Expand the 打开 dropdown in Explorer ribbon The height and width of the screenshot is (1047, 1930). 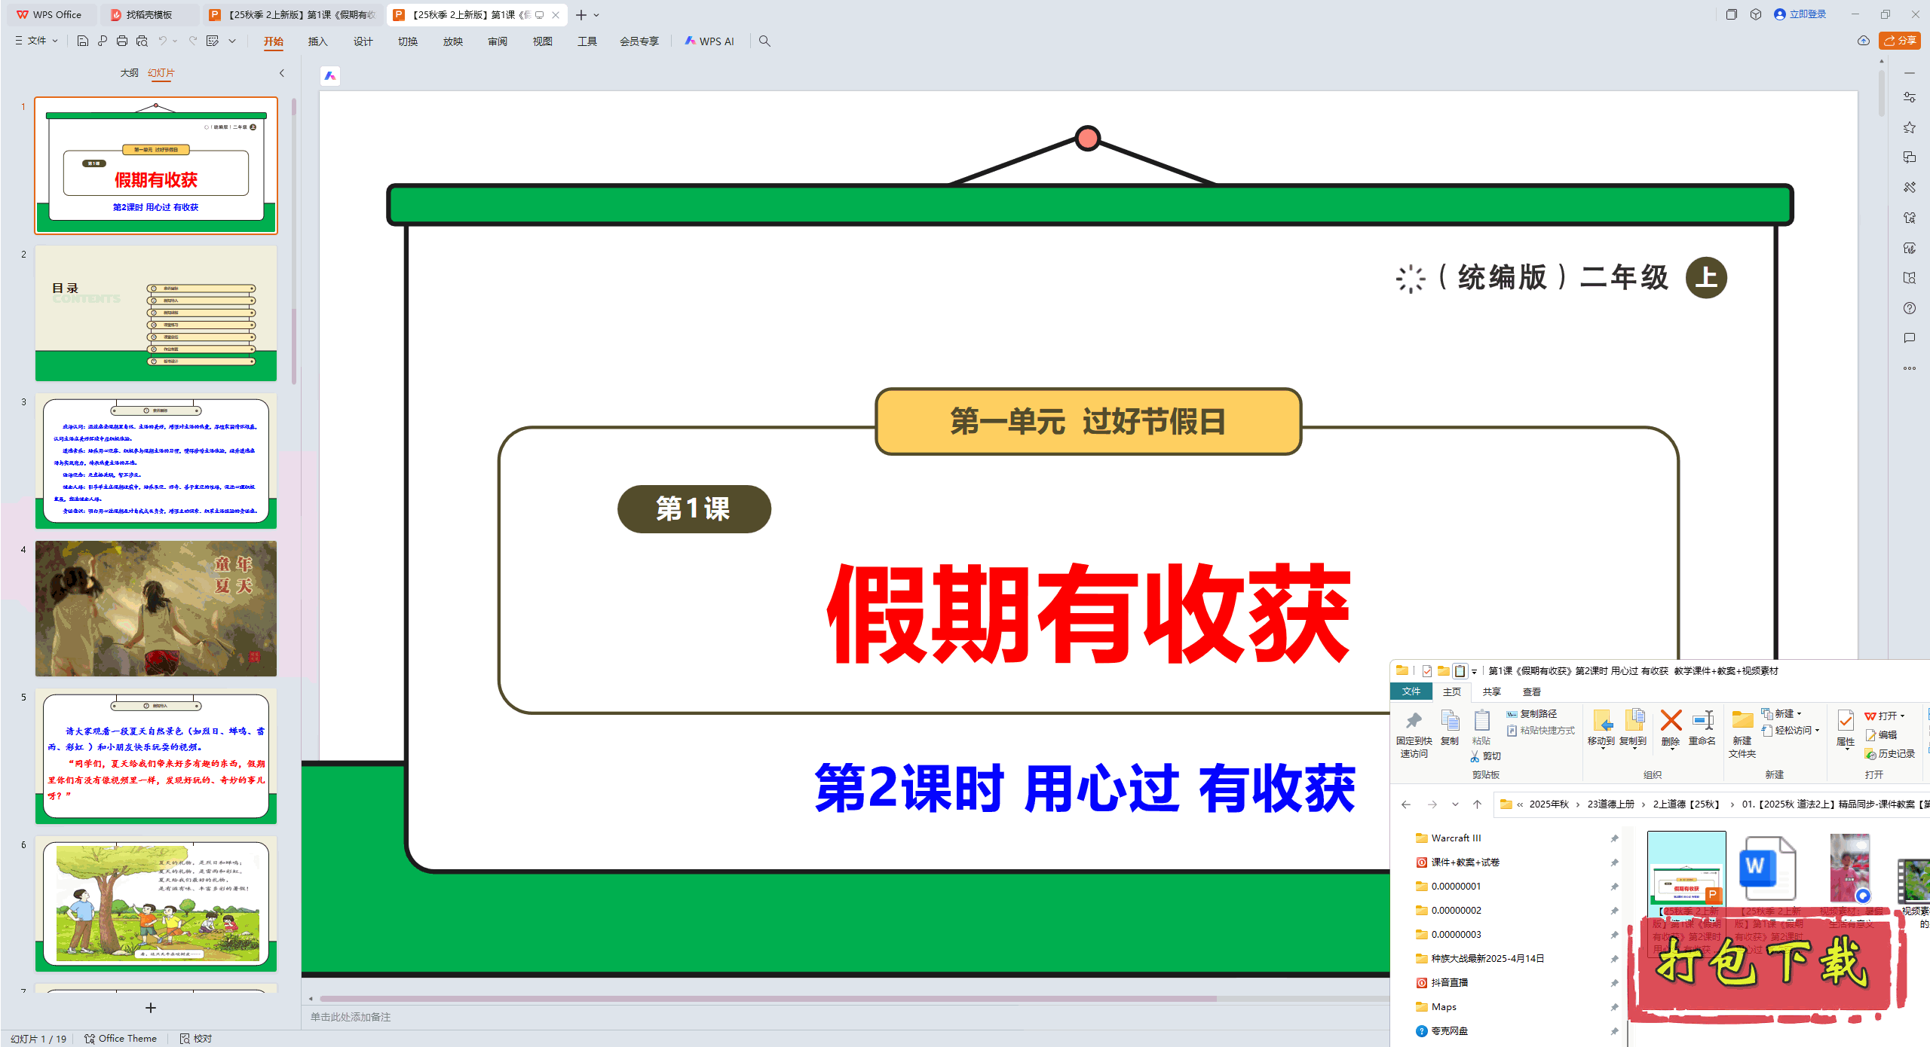pyautogui.click(x=1902, y=716)
